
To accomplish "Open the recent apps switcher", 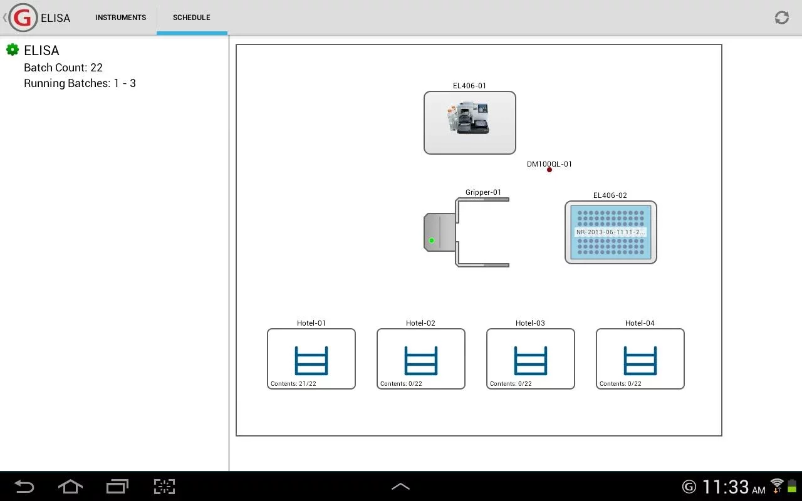I will (x=117, y=487).
